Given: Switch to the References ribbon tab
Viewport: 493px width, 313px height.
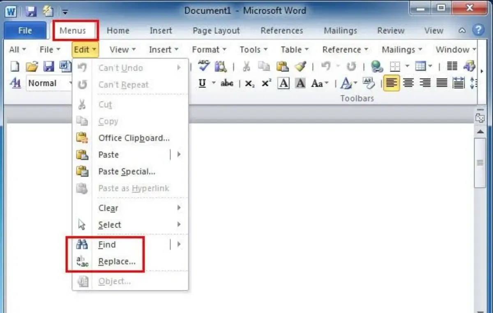Looking at the screenshot, I should click(x=282, y=30).
